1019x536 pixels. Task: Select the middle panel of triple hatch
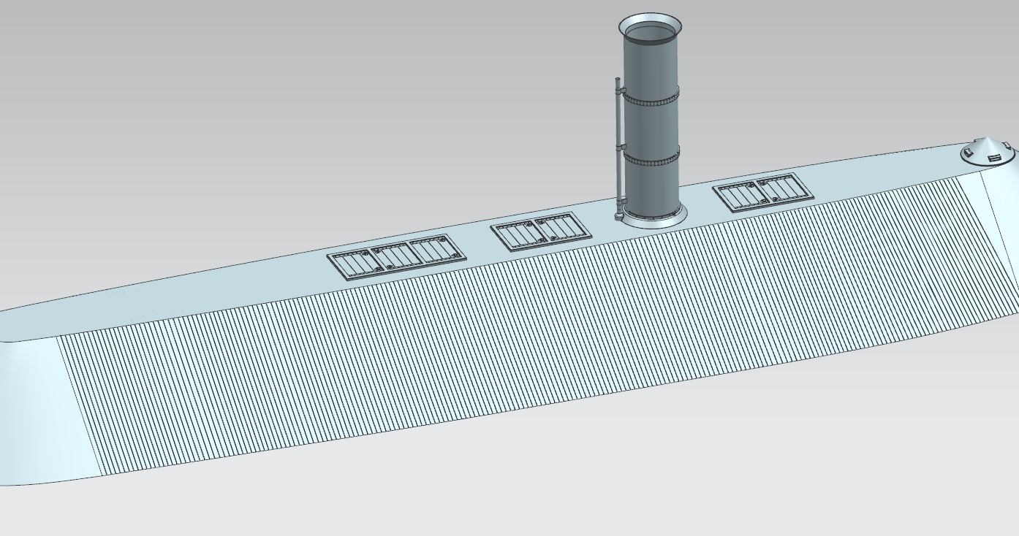click(x=395, y=256)
